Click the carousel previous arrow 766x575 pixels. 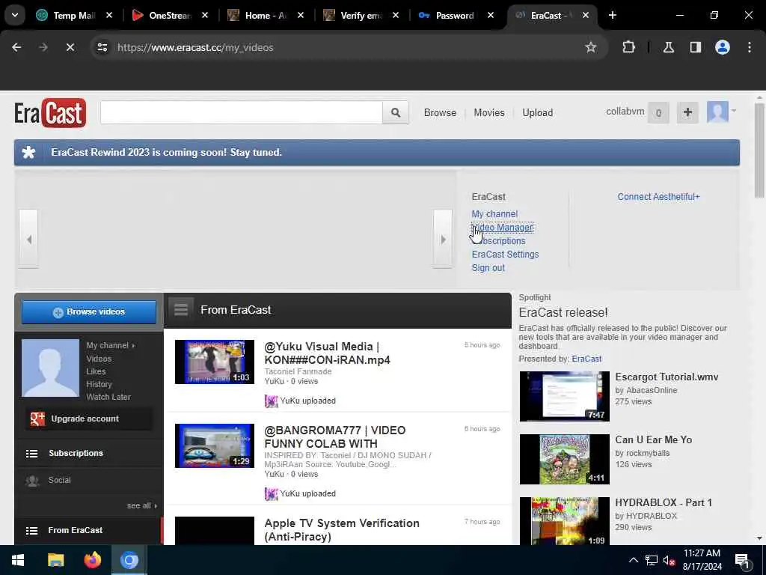(x=29, y=239)
